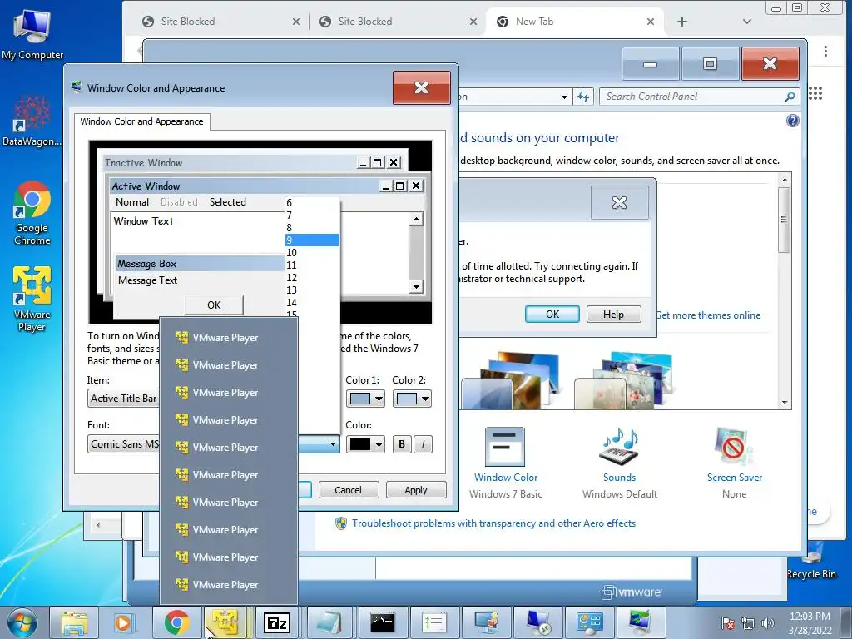Open the Remote Desktop taskbar icon

[x=538, y=622]
